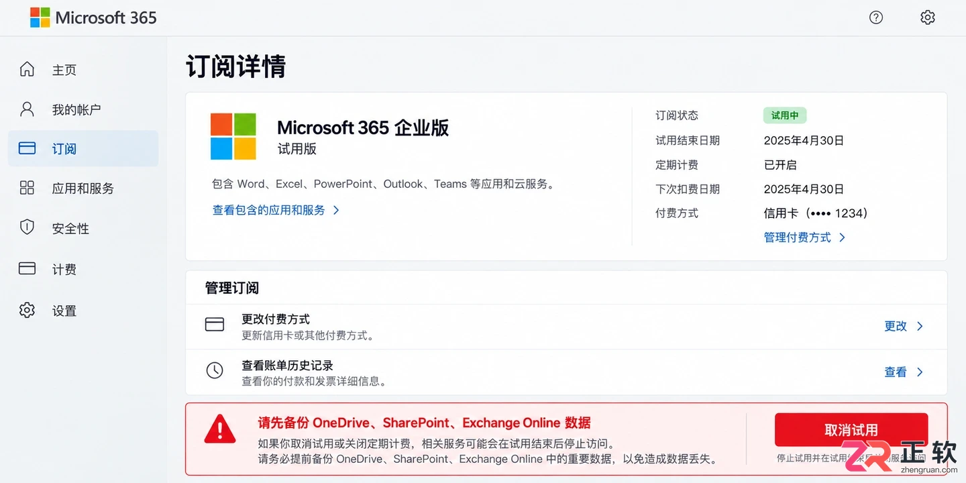Click the credit card icon beside 更改付费方式

pyautogui.click(x=214, y=325)
